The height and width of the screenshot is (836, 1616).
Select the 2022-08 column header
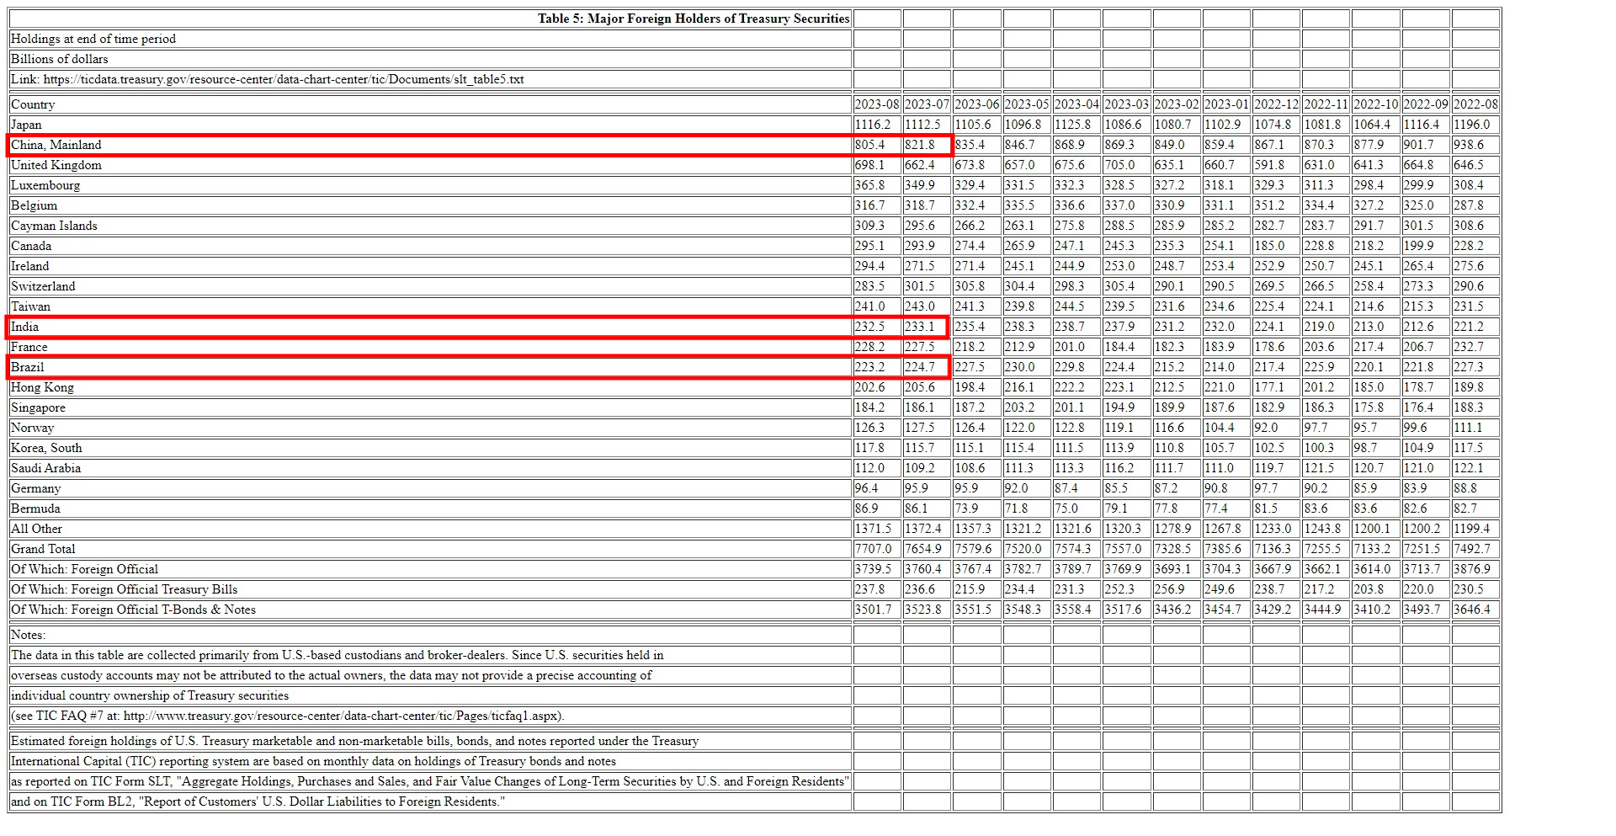click(1475, 104)
